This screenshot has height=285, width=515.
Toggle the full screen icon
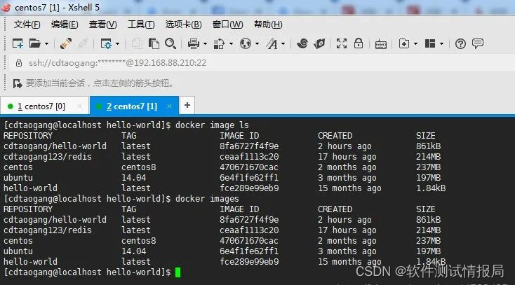(x=342, y=43)
